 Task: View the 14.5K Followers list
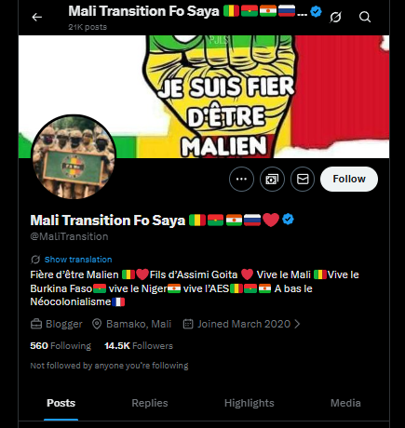coord(139,346)
